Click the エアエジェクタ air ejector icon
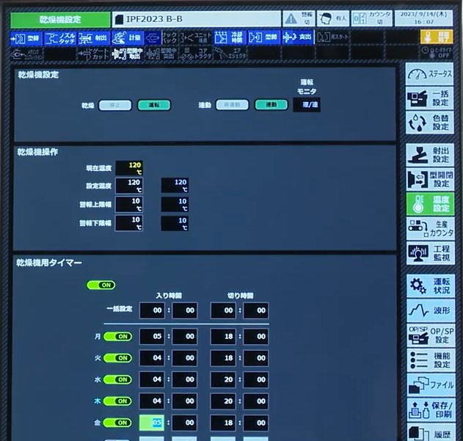This screenshot has width=463, height=441. tap(230, 54)
